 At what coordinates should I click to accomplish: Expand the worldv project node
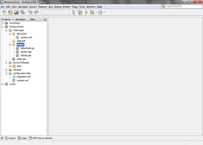[3, 84]
